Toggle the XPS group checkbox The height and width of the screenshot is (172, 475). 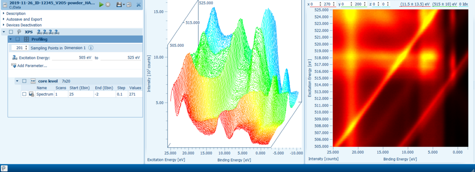11,32
